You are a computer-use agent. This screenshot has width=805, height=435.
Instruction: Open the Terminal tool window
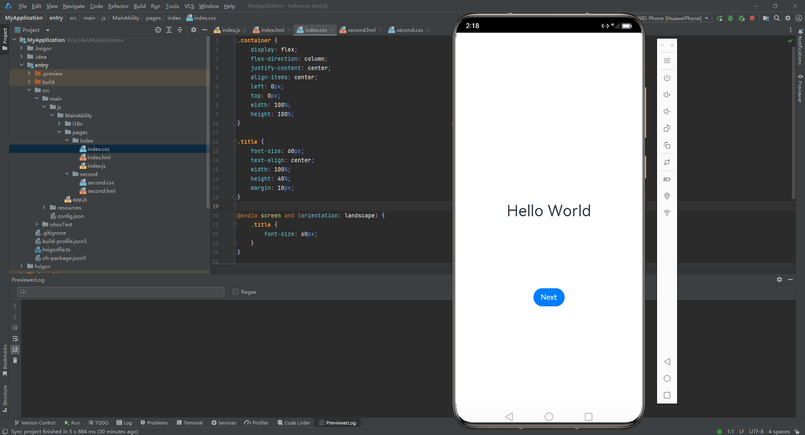[x=190, y=422]
